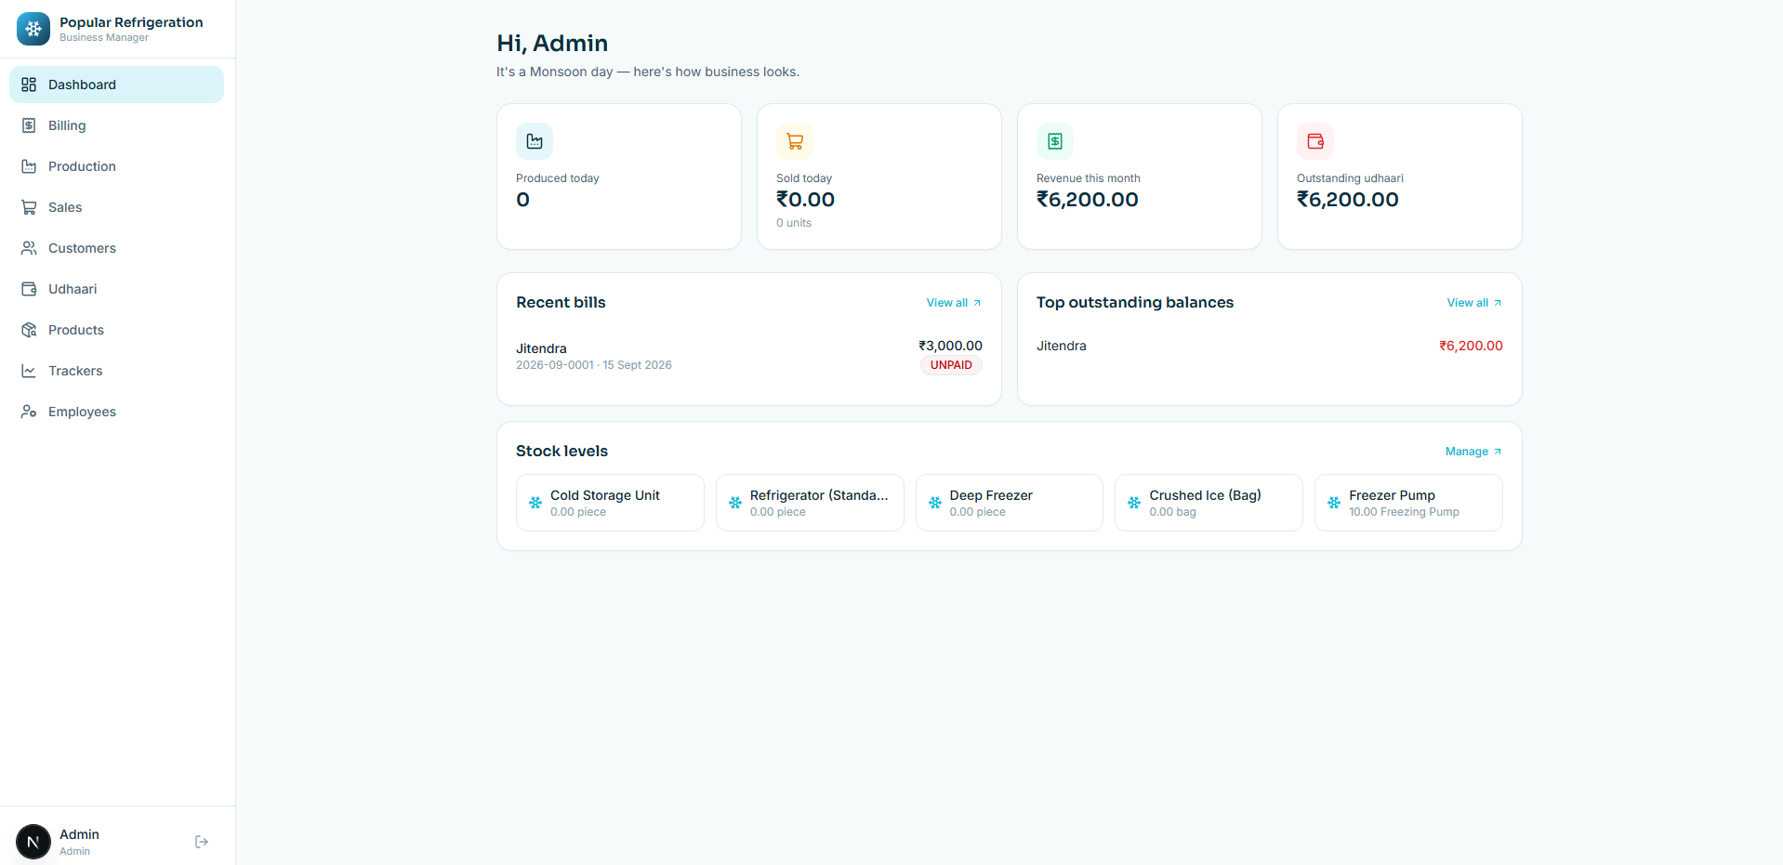1783x865 pixels.
Task: Go to Trackers in the sidebar
Action: coord(116,371)
